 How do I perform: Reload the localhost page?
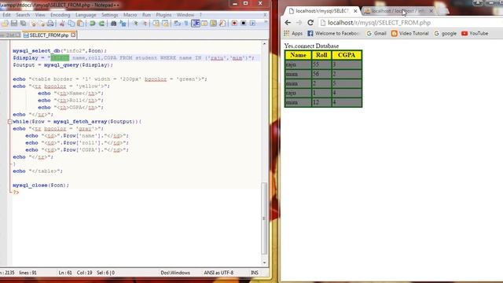[x=310, y=23]
